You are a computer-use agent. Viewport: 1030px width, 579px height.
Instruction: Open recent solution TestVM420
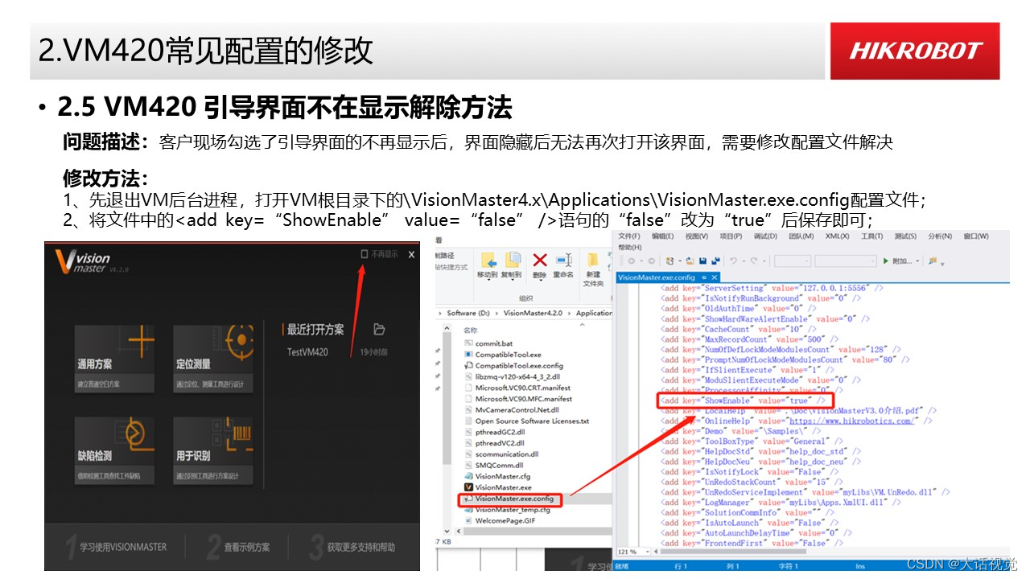click(307, 351)
